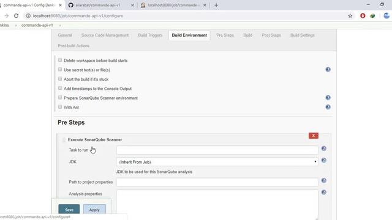Open Jenkins breadcrumb link
Screen dimensions: 392x220
point(4,25)
